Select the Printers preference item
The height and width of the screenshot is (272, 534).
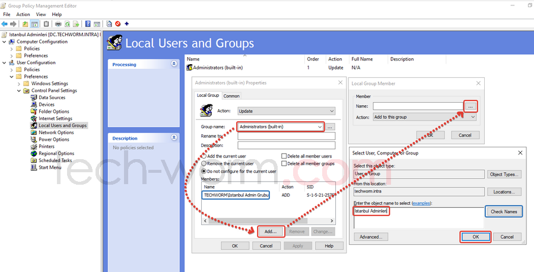(x=46, y=146)
